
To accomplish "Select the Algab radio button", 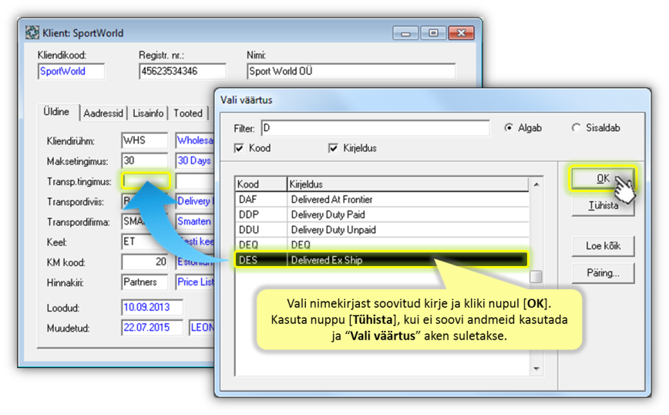I will point(509,128).
